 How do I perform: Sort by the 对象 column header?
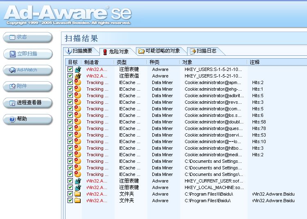pyautogui.click(x=213, y=62)
